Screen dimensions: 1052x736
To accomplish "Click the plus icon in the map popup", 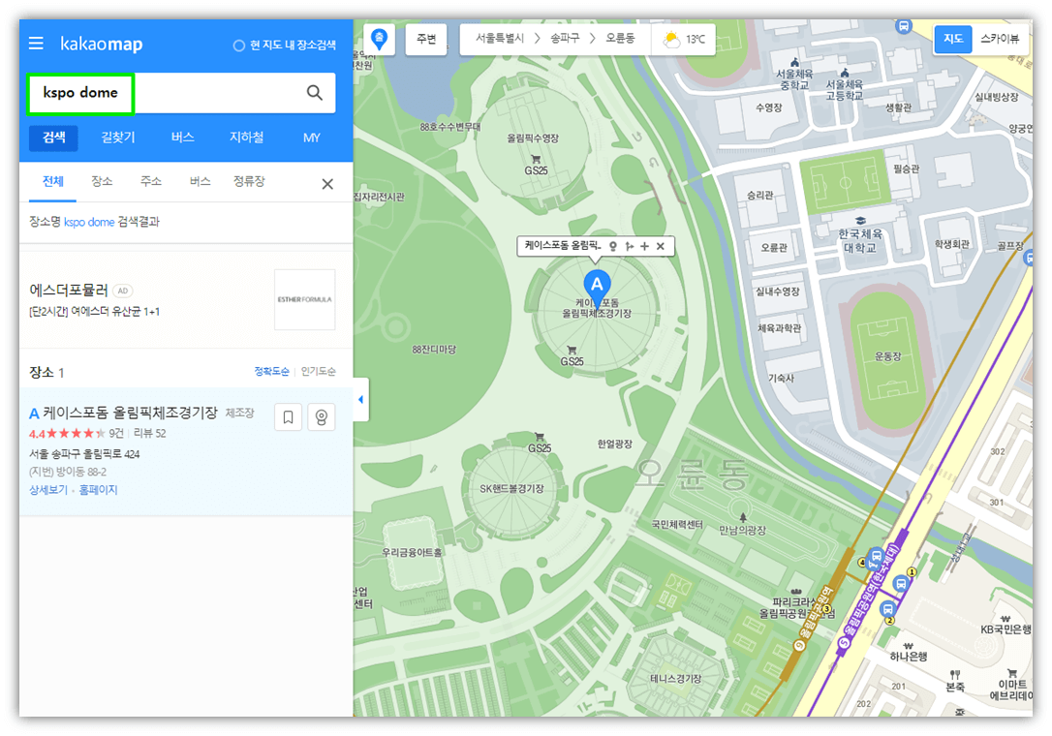I will [x=645, y=246].
